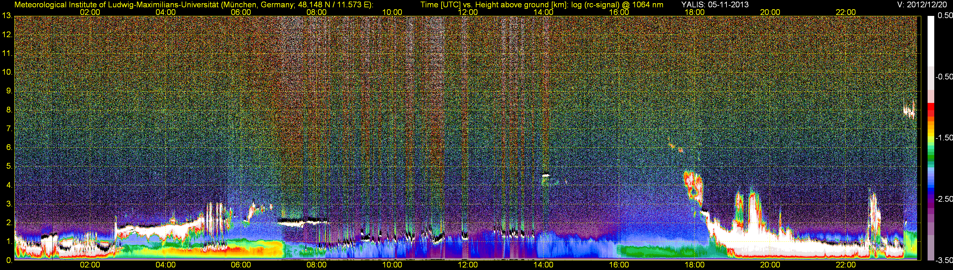
Task: Click the 5 km height axis label
Action: 9,166
